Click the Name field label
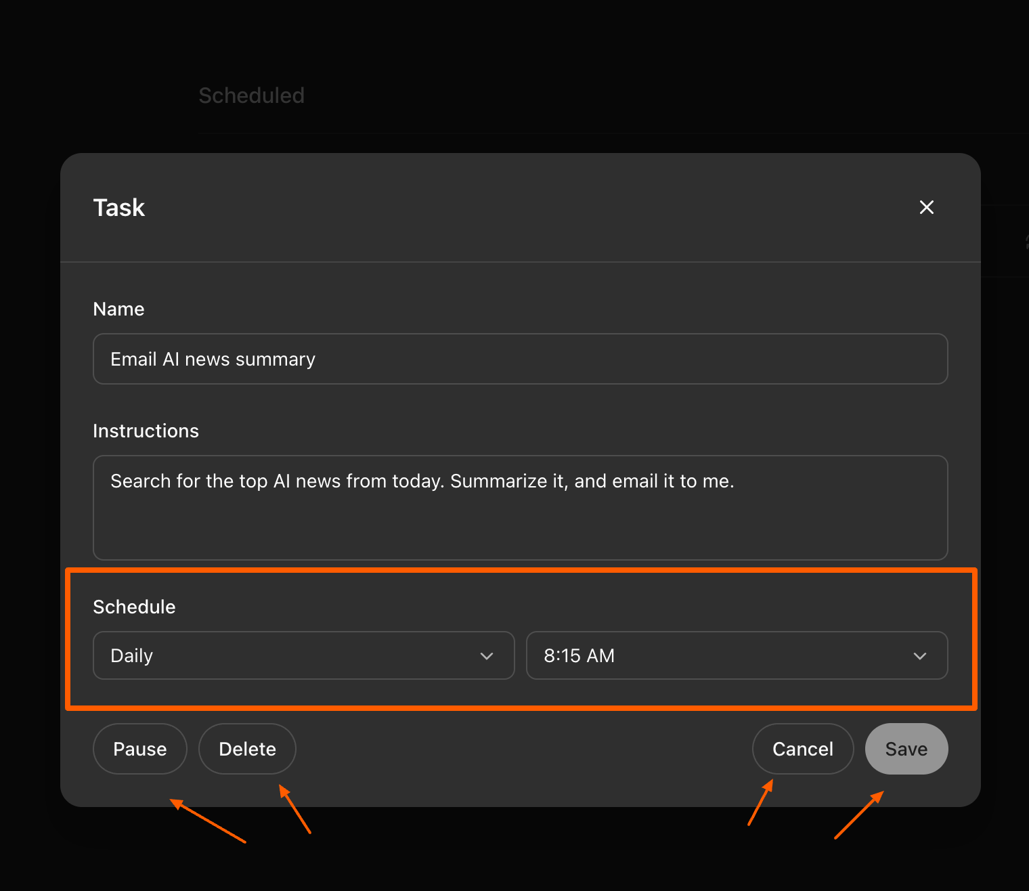The width and height of the screenshot is (1029, 891). pos(118,309)
